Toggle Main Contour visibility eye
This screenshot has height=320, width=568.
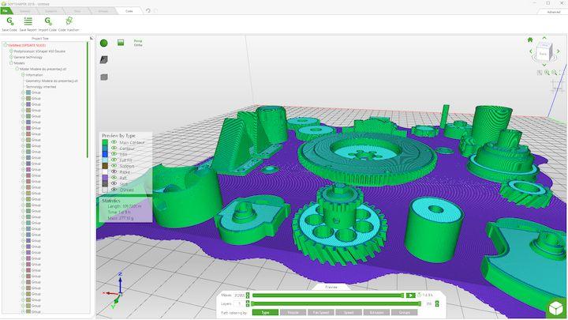tap(114, 142)
